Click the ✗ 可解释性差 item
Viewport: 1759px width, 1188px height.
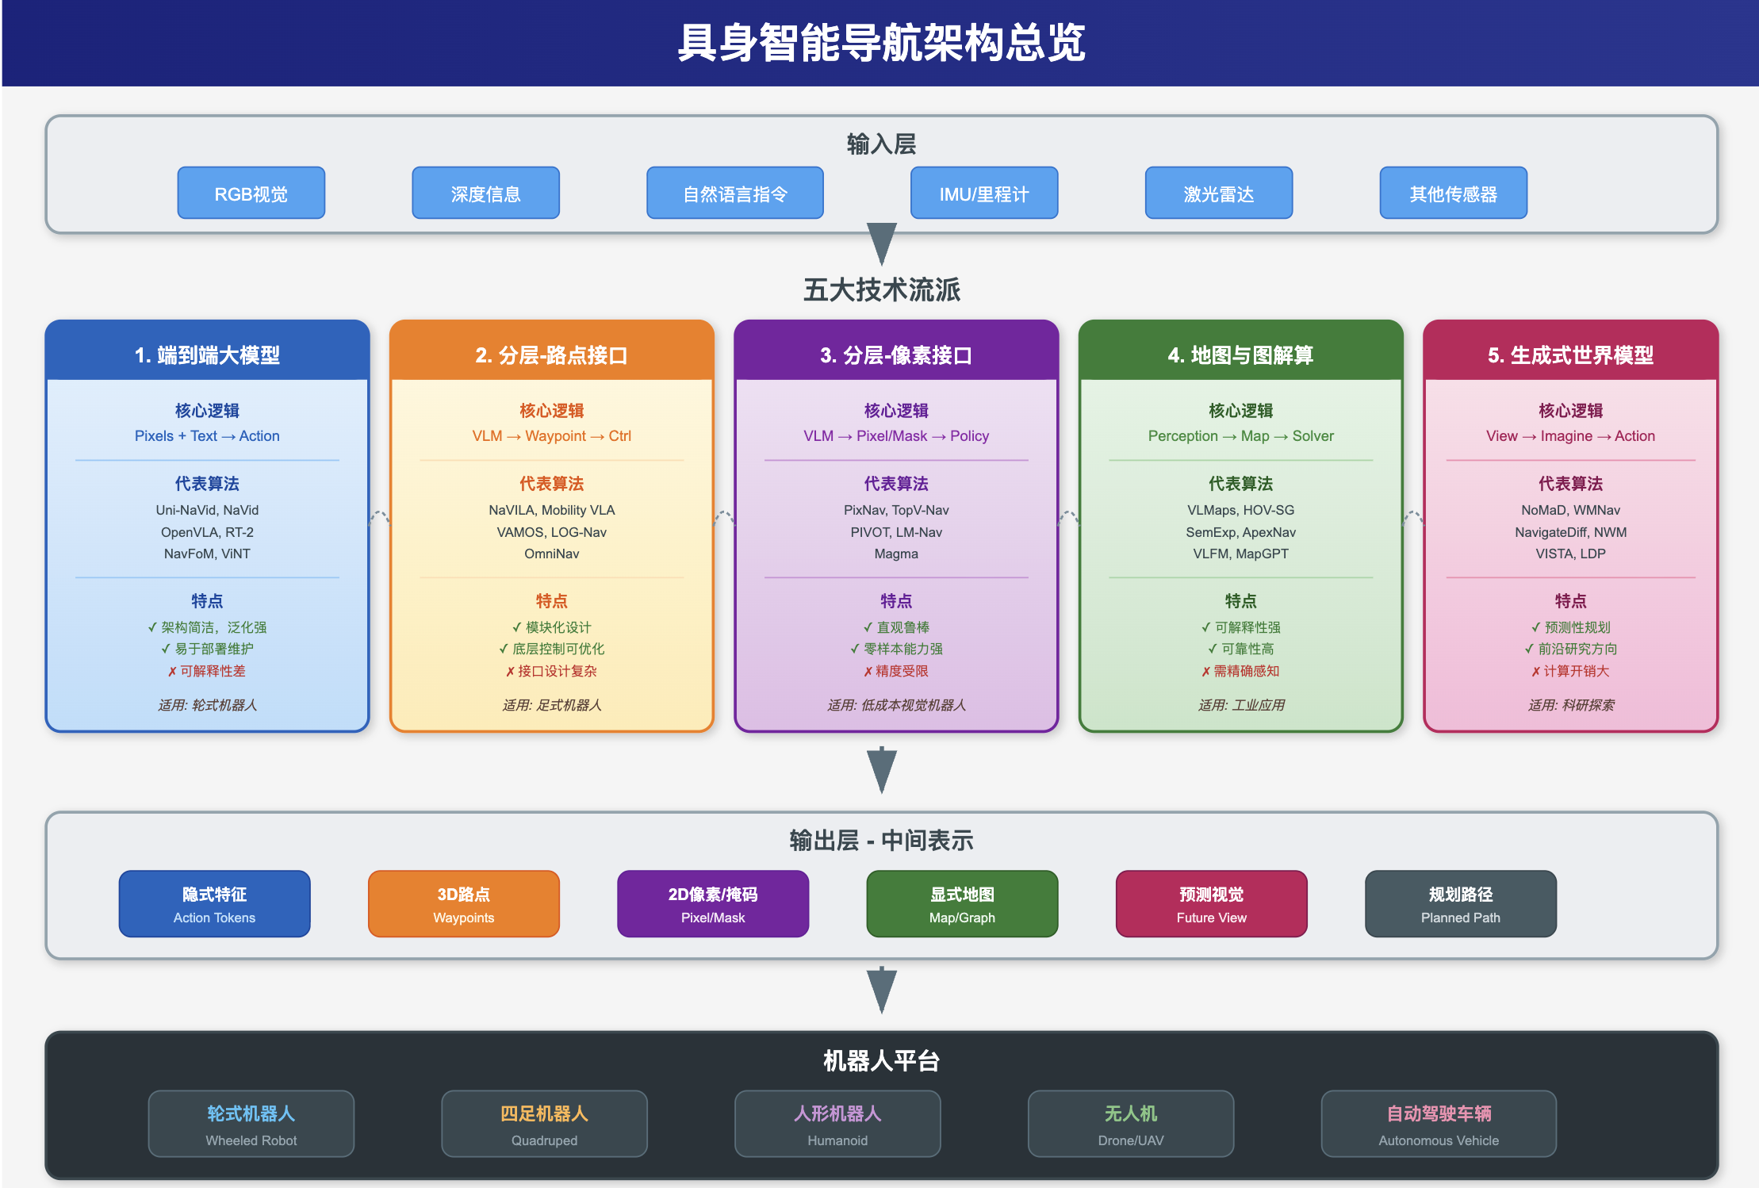click(x=207, y=671)
